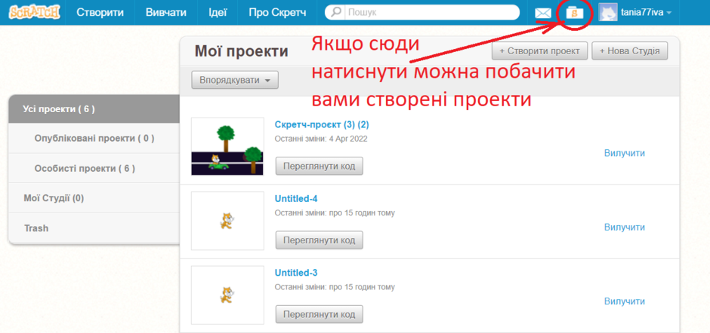Open the Untitled-3 project link

[x=296, y=273]
